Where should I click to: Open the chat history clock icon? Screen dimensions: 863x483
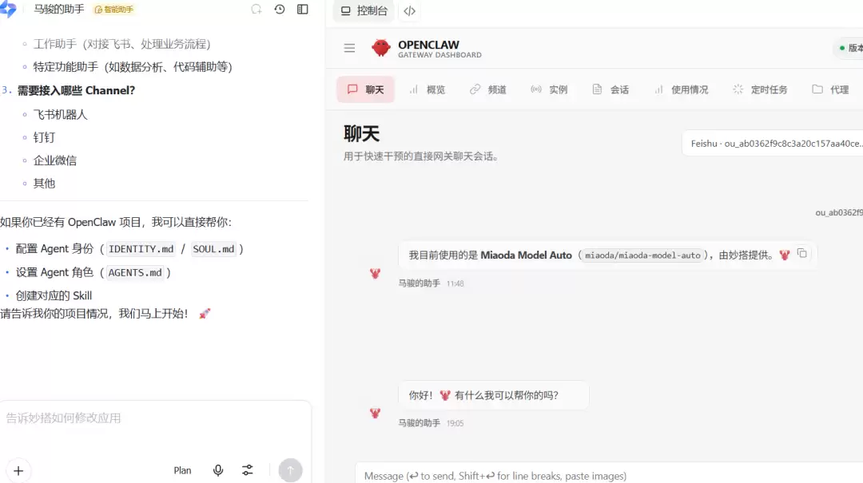280,10
